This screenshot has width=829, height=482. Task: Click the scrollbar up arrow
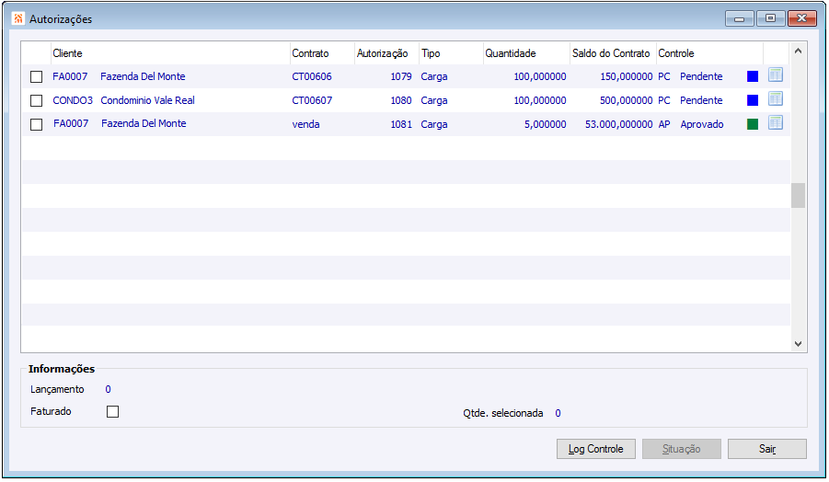[799, 52]
